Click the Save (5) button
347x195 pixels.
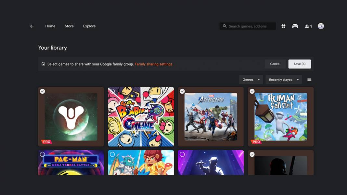pyautogui.click(x=299, y=64)
